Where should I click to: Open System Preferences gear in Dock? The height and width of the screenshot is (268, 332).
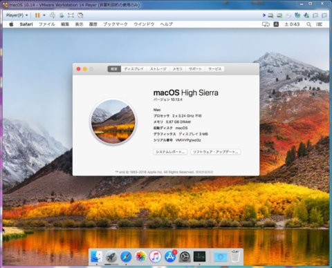click(x=185, y=256)
